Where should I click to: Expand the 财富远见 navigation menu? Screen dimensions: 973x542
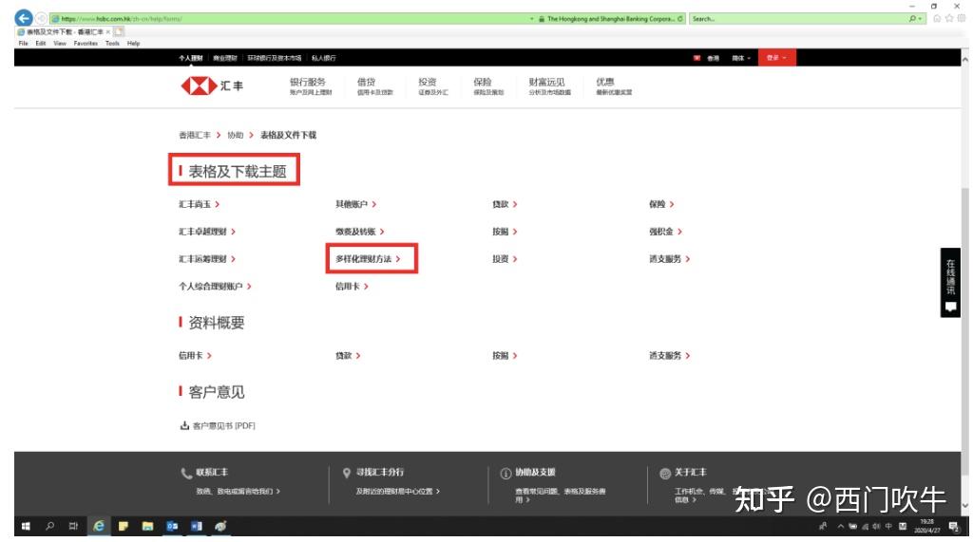point(550,85)
